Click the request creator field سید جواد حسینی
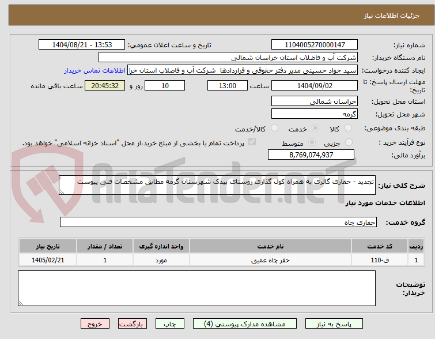This screenshot has height=339, width=435. [x=243, y=70]
